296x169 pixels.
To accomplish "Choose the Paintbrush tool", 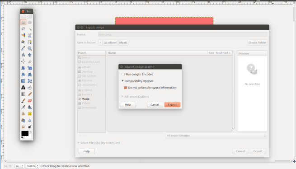I will click(23, 101).
